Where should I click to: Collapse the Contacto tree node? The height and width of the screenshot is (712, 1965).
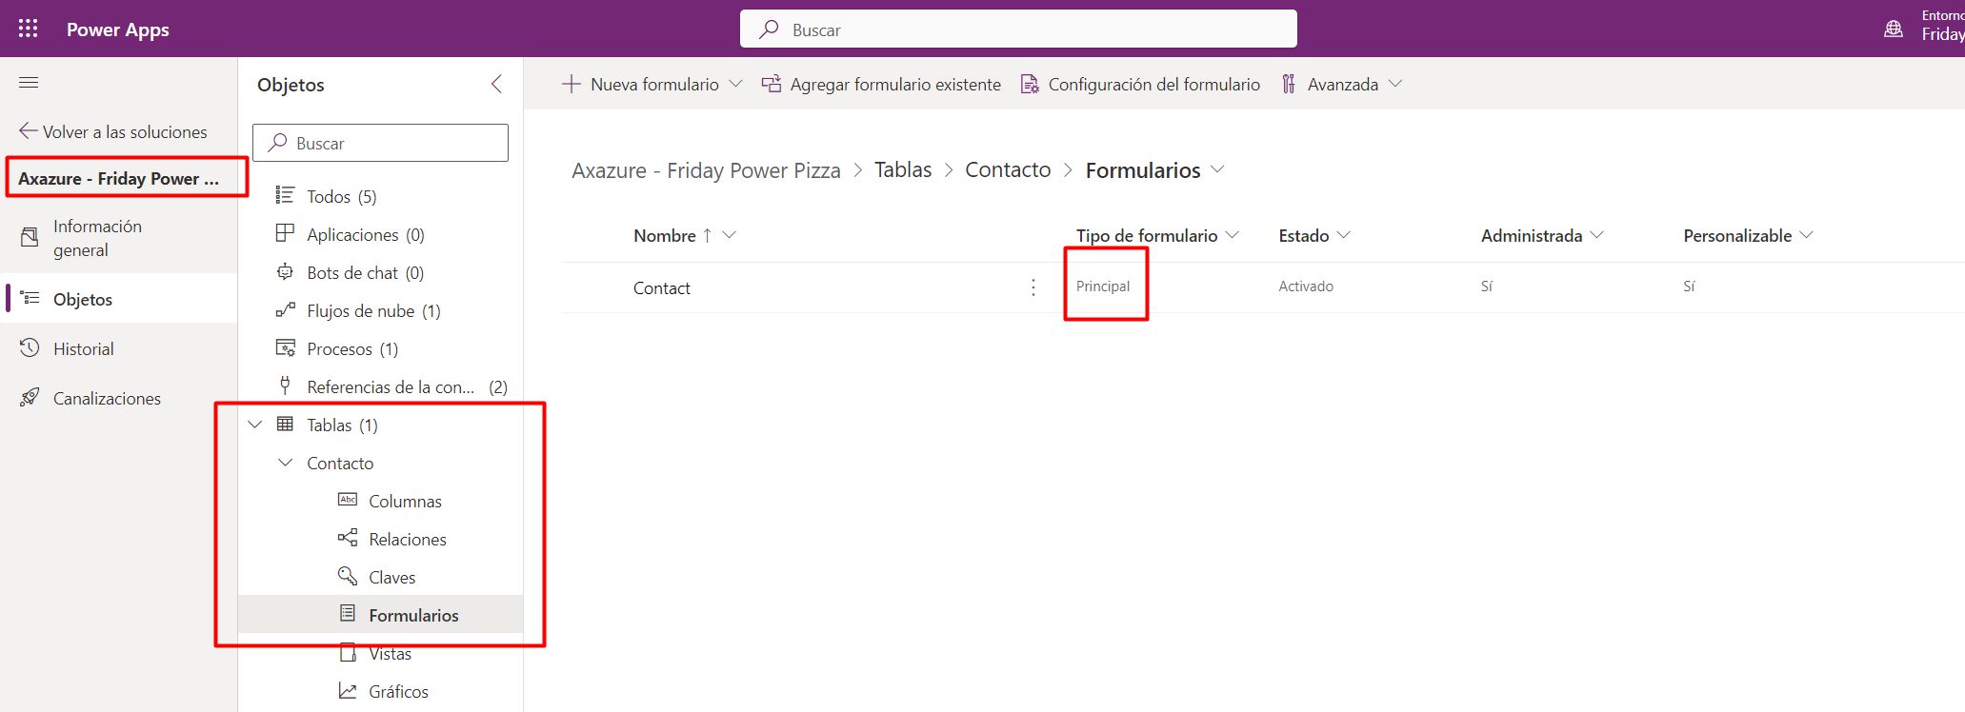[x=285, y=463]
